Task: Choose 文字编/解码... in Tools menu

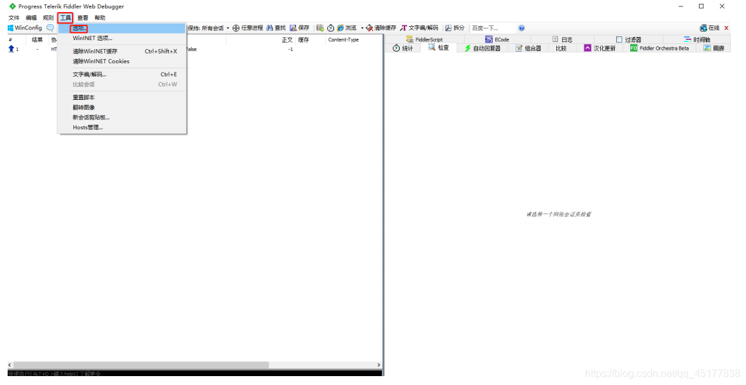Action: [122, 74]
